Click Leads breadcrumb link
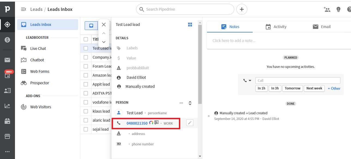 [36, 9]
